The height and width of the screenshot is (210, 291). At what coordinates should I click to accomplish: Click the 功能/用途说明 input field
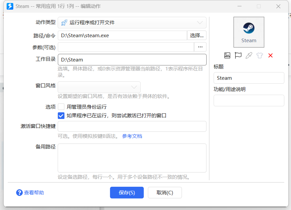[249, 100]
